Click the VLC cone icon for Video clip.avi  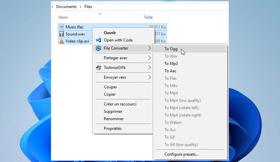tap(62, 41)
